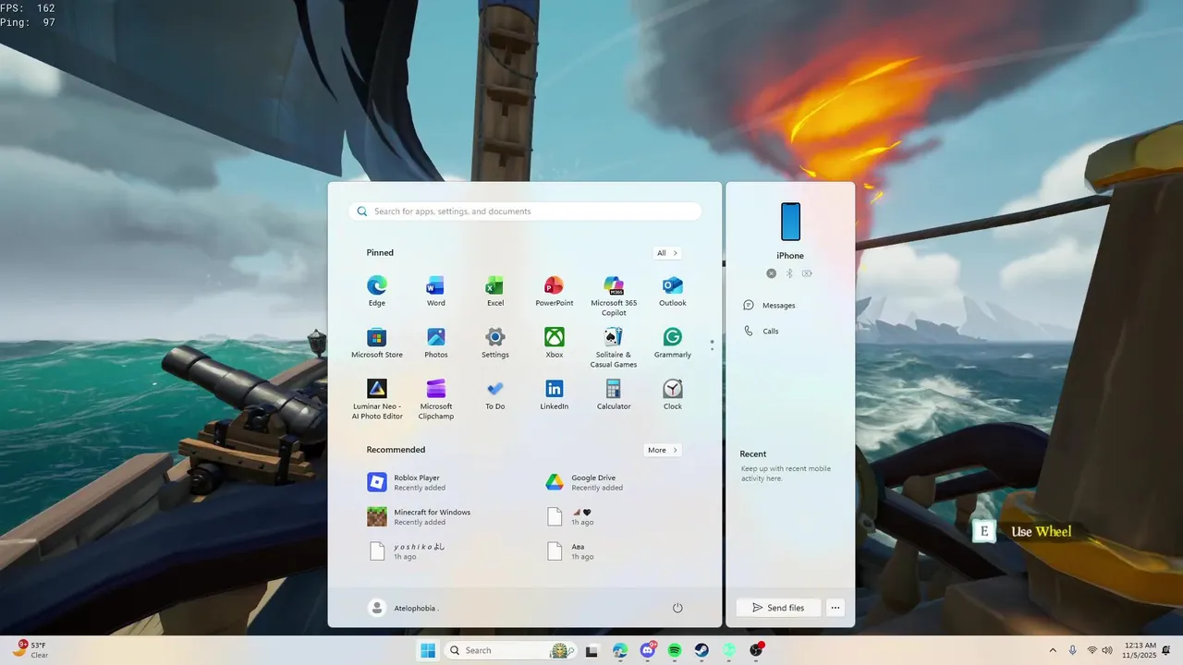Open more options in phone panel
The image size is (1183, 665).
click(835, 608)
